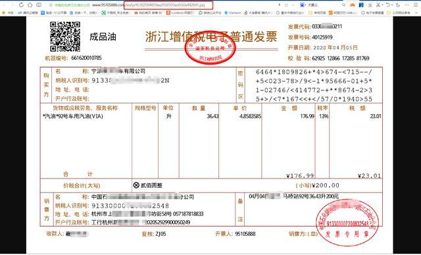Click the magnifier search icon
The width and height of the screenshot is (421, 255).
point(343,5)
